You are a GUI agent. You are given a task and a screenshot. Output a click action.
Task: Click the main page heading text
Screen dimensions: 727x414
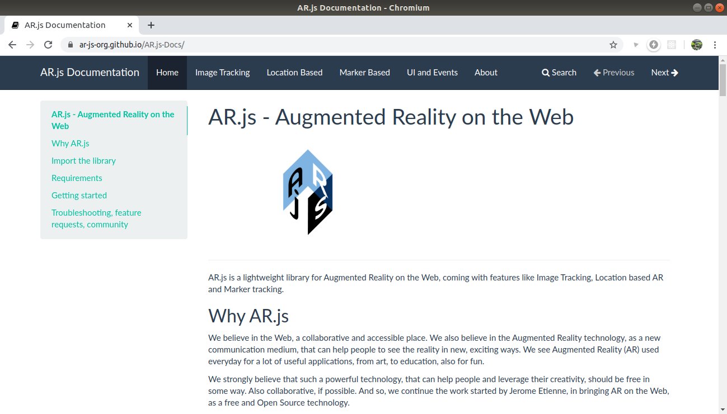391,117
